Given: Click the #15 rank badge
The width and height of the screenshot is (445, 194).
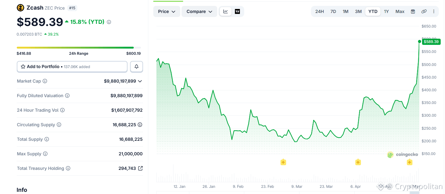Looking at the screenshot, I should point(72,8).
